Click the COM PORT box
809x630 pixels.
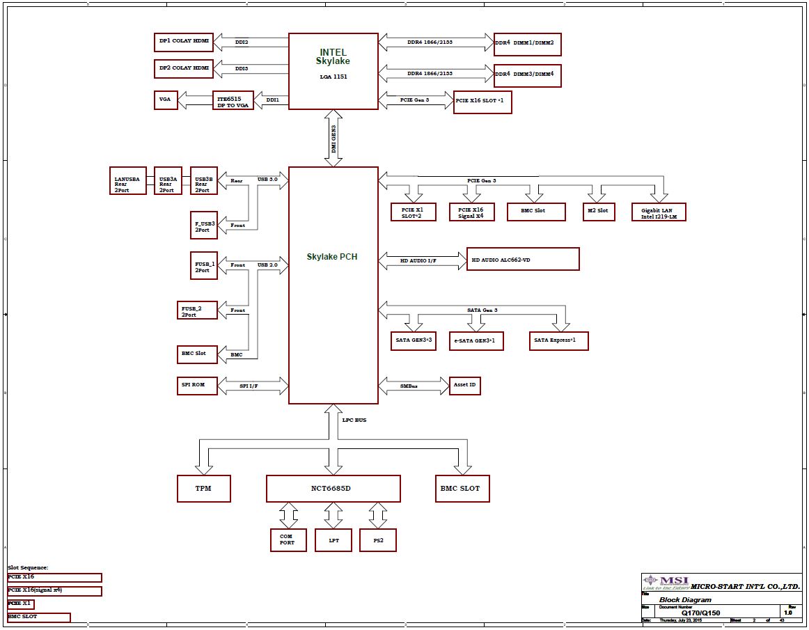[x=288, y=540]
